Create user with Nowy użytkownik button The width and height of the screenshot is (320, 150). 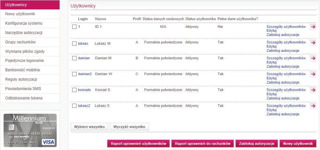click(x=298, y=144)
